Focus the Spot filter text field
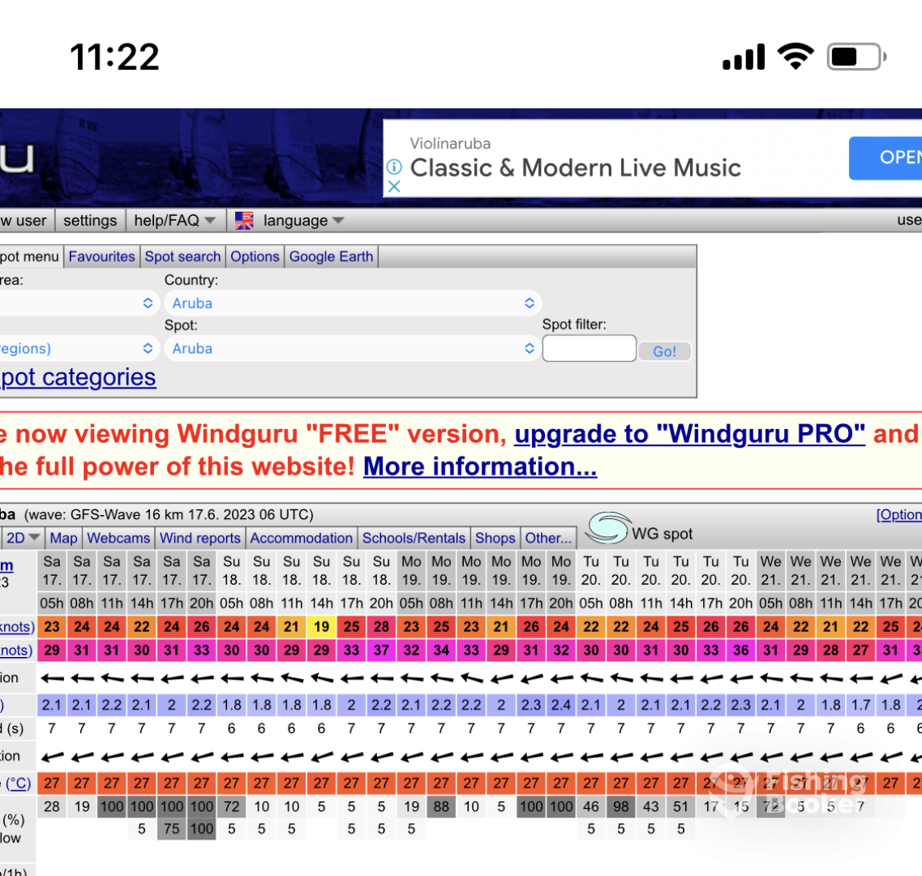This screenshot has width=922, height=876. 589,349
